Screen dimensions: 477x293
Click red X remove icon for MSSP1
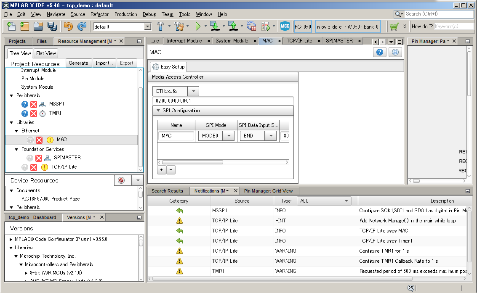(x=34, y=104)
